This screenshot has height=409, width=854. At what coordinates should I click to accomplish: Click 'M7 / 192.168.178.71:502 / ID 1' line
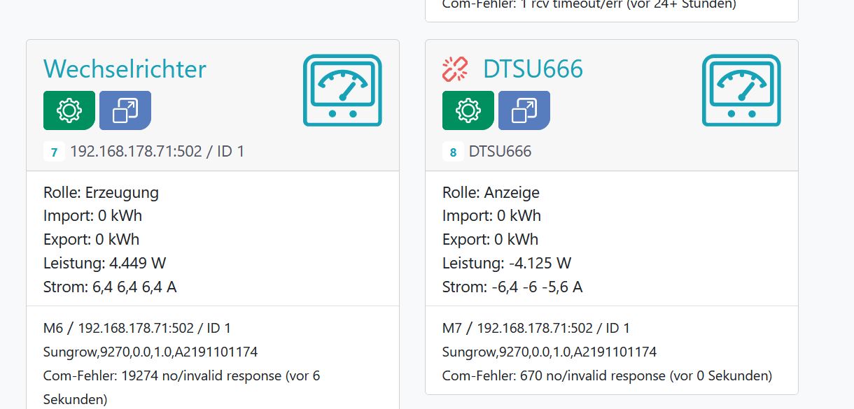click(x=536, y=328)
